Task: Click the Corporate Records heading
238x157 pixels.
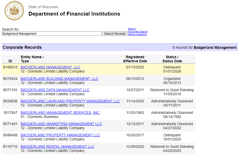Action: point(22,47)
